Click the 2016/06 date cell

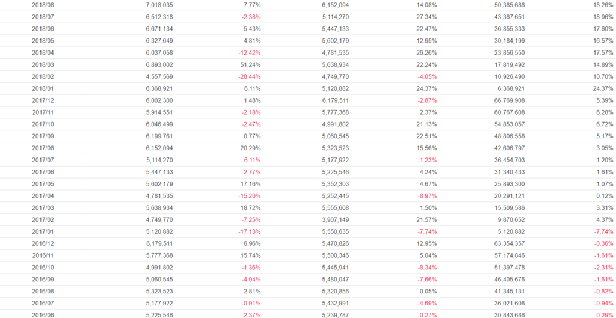[x=43, y=314]
